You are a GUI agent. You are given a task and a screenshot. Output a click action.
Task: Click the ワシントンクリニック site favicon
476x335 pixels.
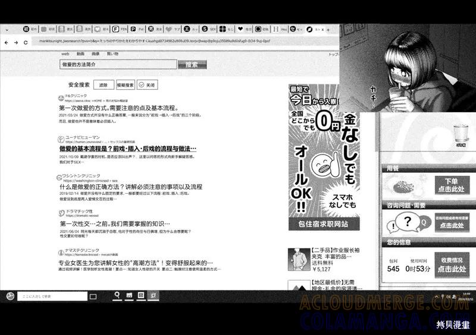(x=59, y=178)
